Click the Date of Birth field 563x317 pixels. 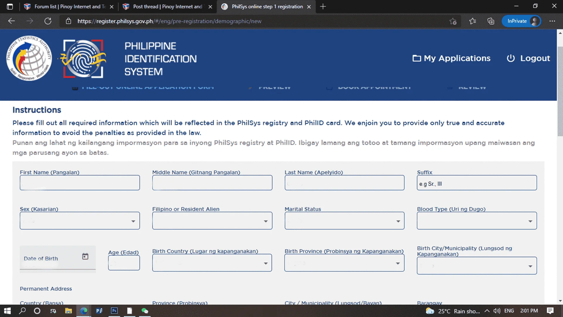(x=58, y=259)
